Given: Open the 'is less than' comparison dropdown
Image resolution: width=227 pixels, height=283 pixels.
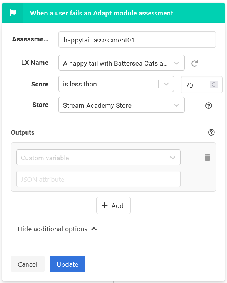Looking at the screenshot, I should click(x=166, y=84).
